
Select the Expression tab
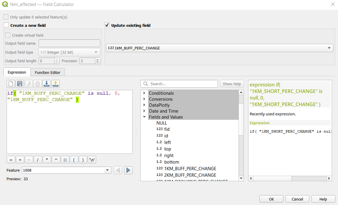tap(17, 72)
